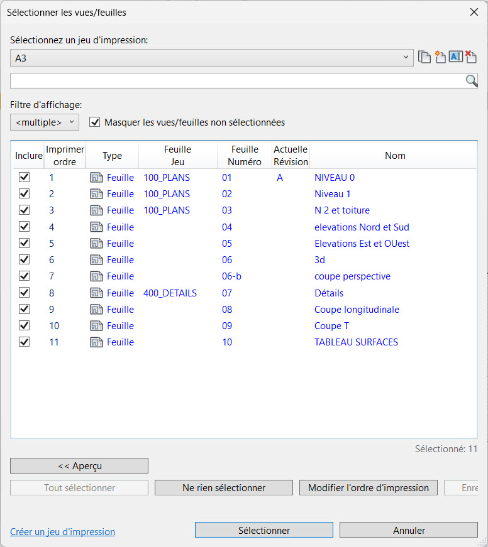Click the sheet icon in the Détails row
Viewport: 488px width, 547px height.
click(x=96, y=293)
